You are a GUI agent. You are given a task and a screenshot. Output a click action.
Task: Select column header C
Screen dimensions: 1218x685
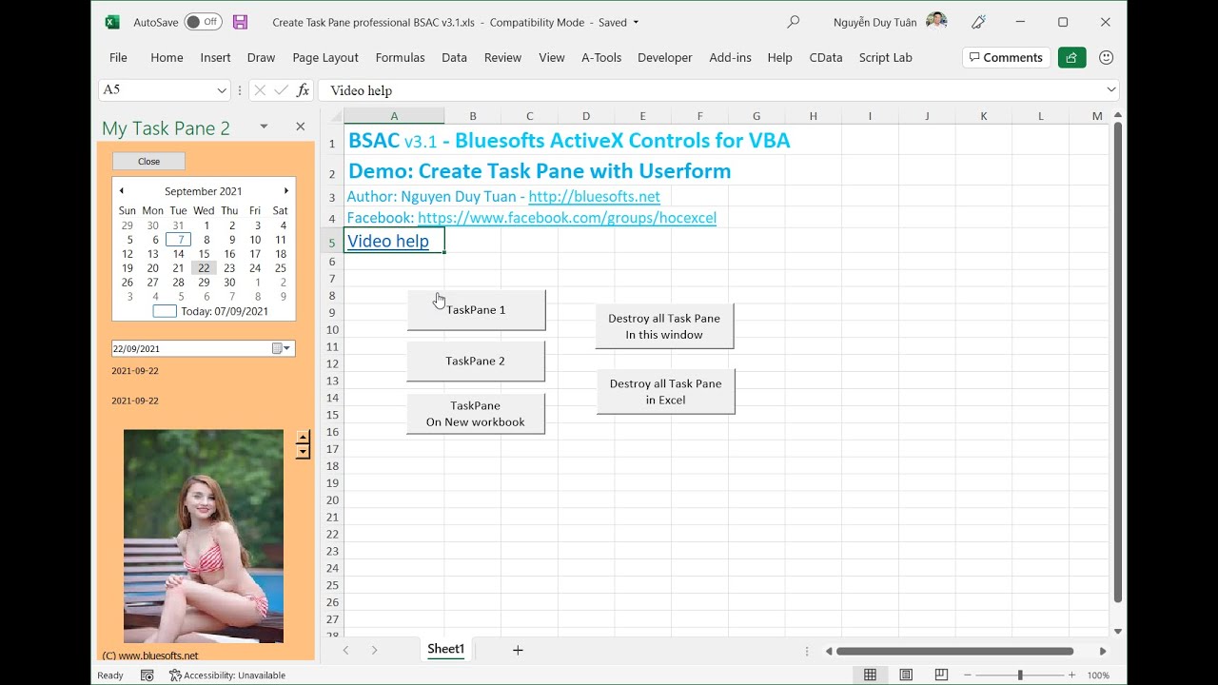click(x=529, y=116)
